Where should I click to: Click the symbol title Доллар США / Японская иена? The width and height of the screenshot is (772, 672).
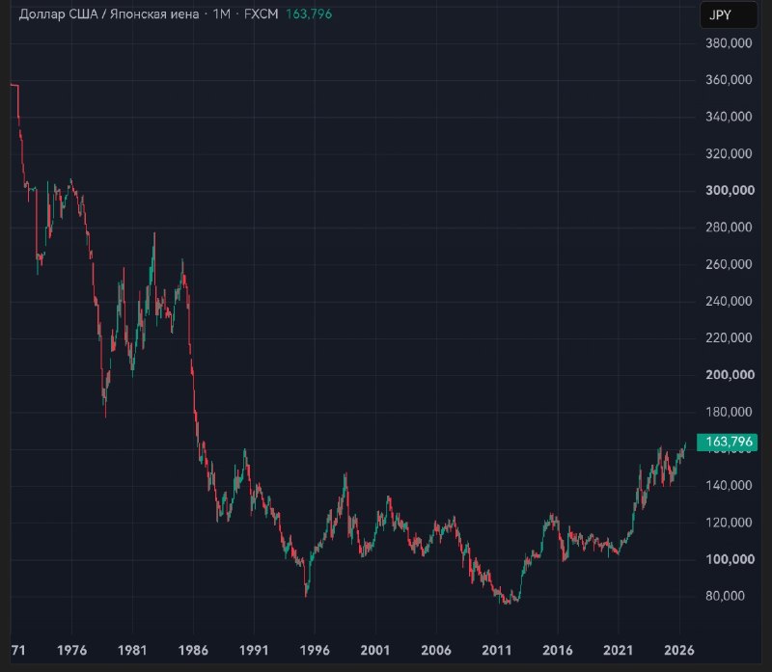[109, 13]
